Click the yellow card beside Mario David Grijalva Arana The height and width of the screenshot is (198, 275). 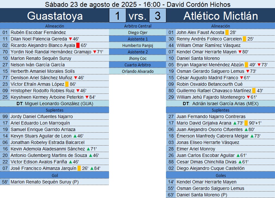[x=246, y=123]
